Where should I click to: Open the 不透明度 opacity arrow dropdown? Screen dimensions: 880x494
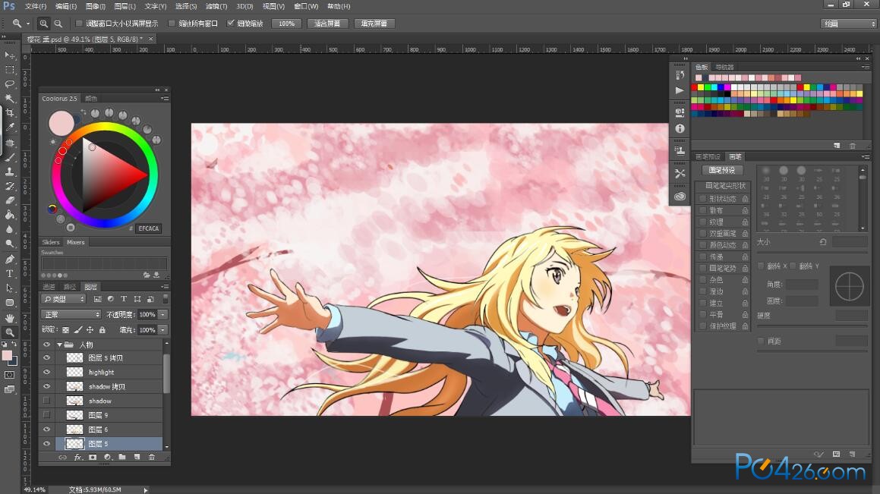click(162, 315)
